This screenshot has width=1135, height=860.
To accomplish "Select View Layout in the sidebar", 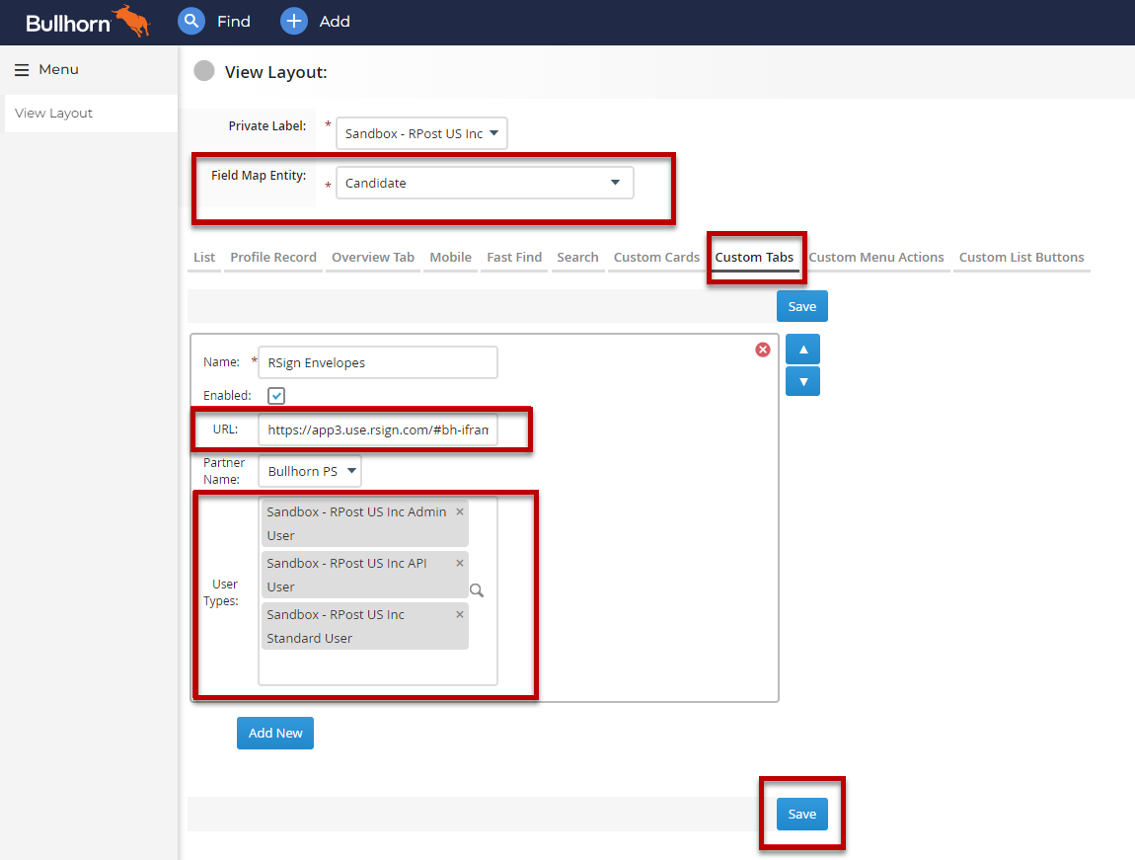I will (x=53, y=113).
